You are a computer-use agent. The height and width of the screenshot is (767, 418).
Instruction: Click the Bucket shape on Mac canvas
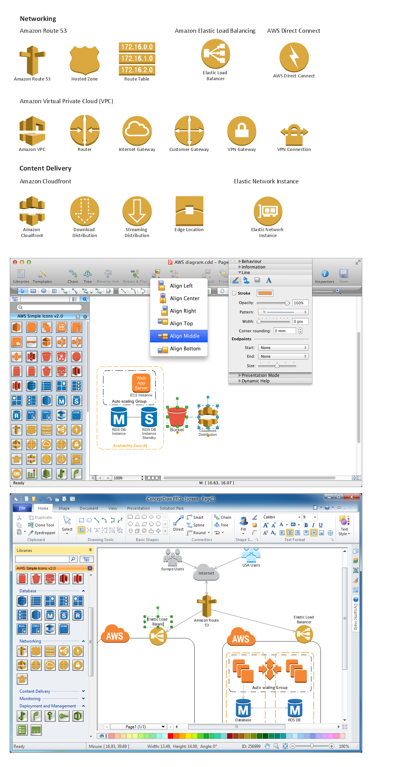177,417
